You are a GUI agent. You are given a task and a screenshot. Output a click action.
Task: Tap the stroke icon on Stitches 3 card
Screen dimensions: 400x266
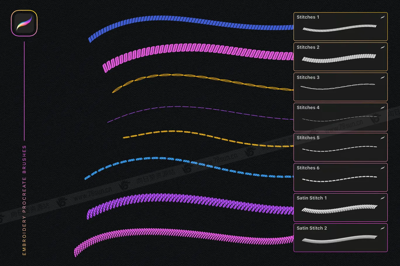click(x=382, y=77)
